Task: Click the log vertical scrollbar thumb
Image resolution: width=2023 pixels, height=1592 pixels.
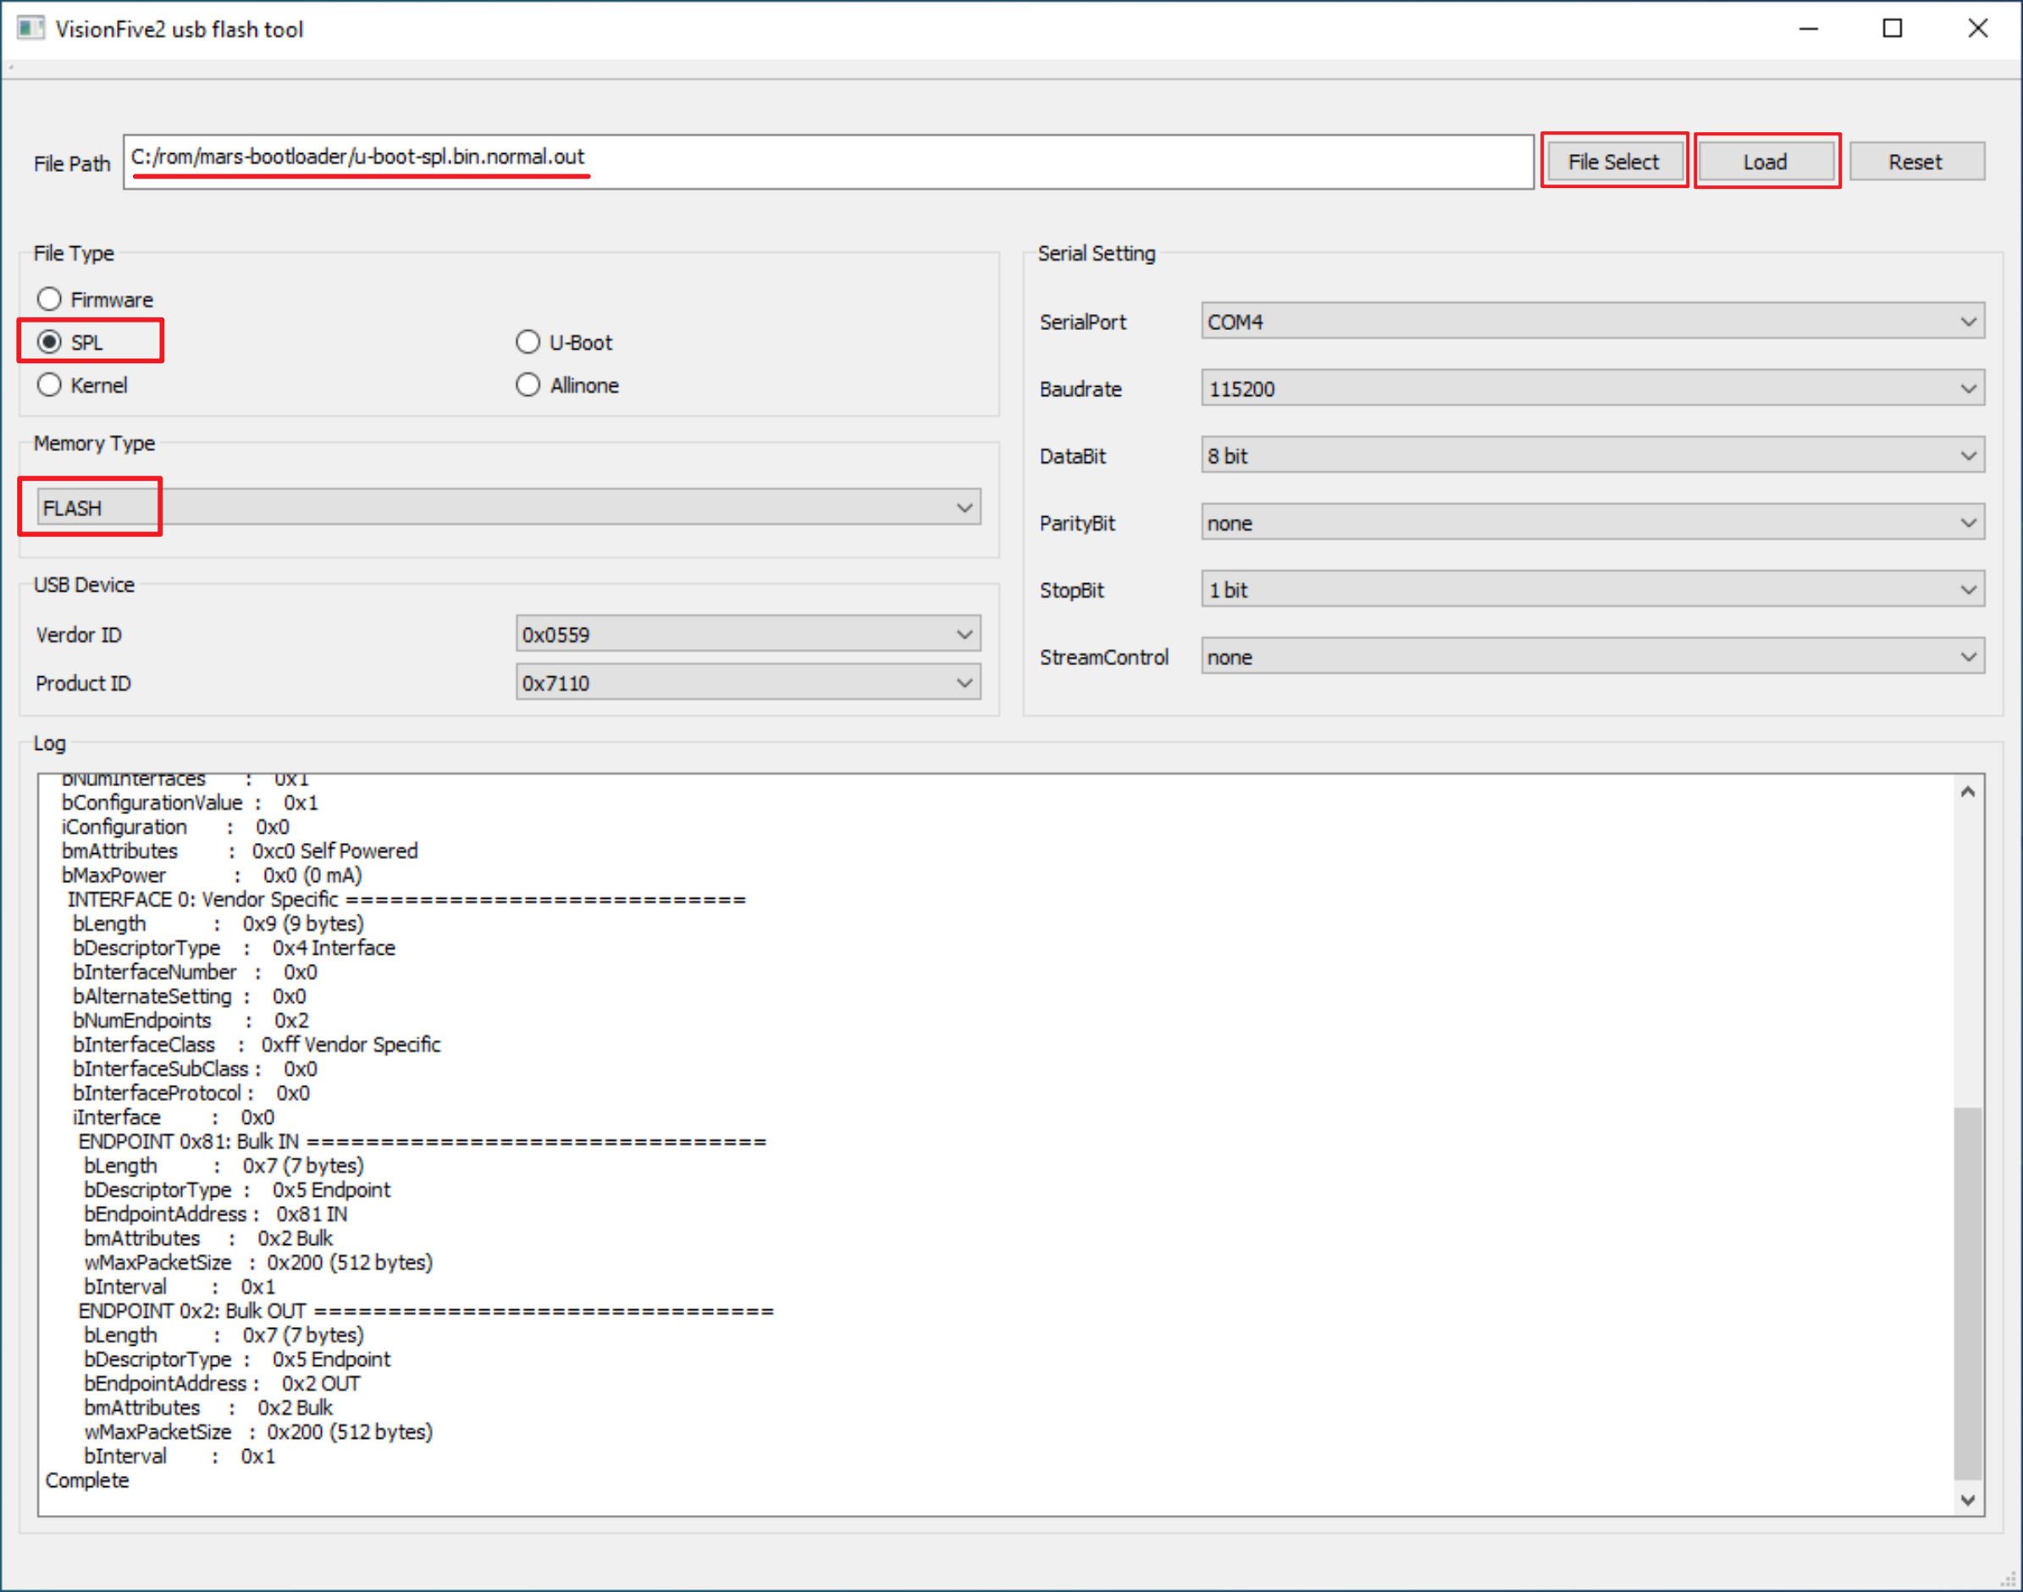Action: (1968, 1292)
